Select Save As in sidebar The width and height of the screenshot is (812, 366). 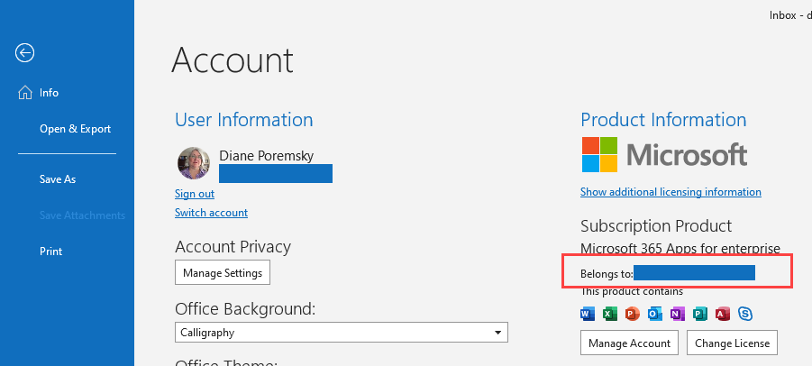(x=58, y=179)
